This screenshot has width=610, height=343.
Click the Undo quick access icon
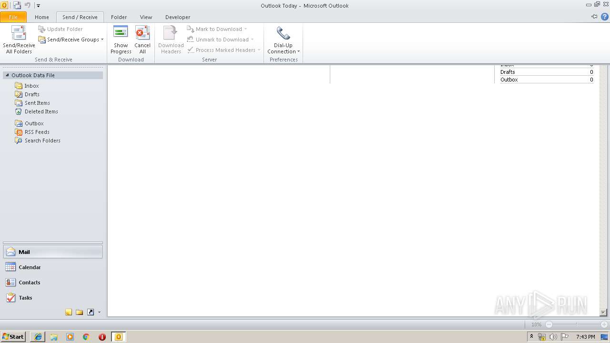coord(28,6)
